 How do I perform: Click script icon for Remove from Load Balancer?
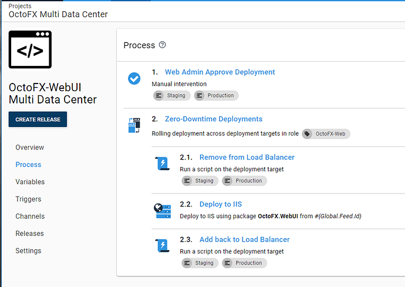tap(162, 163)
